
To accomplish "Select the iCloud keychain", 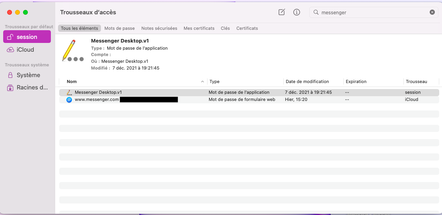I will [27, 50].
